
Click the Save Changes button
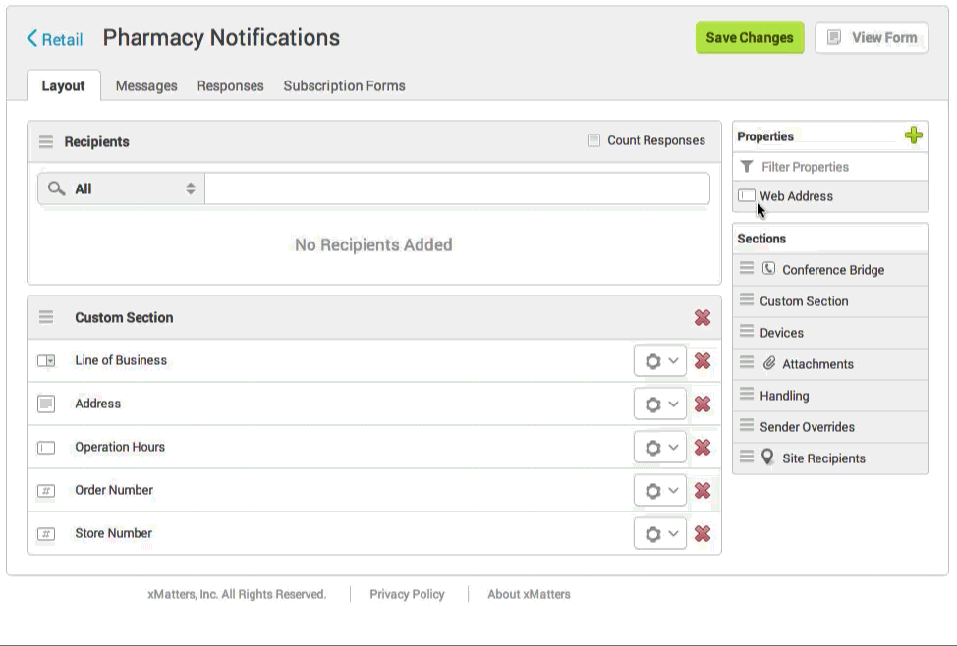click(x=750, y=37)
